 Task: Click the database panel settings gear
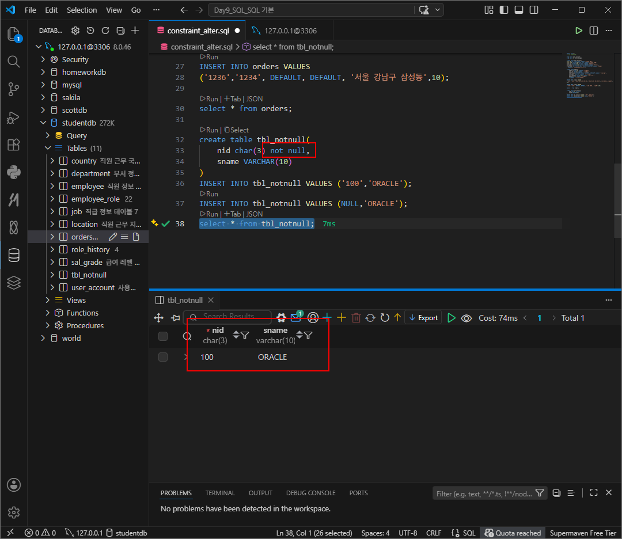pos(75,31)
